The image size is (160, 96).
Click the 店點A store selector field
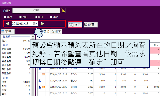tap(36, 10)
